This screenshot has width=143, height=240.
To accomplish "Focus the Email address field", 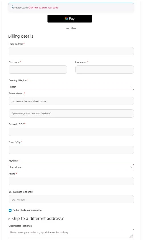I will tap(71, 51).
